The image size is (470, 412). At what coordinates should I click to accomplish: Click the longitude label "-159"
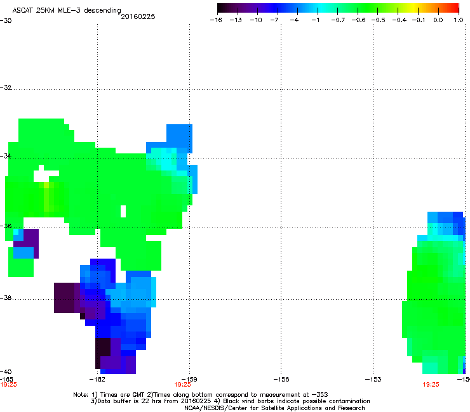189,380
